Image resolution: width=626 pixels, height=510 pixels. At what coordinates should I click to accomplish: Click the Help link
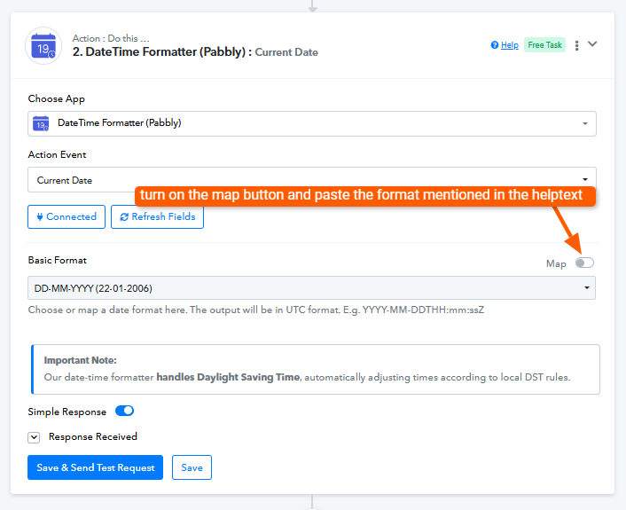[509, 45]
